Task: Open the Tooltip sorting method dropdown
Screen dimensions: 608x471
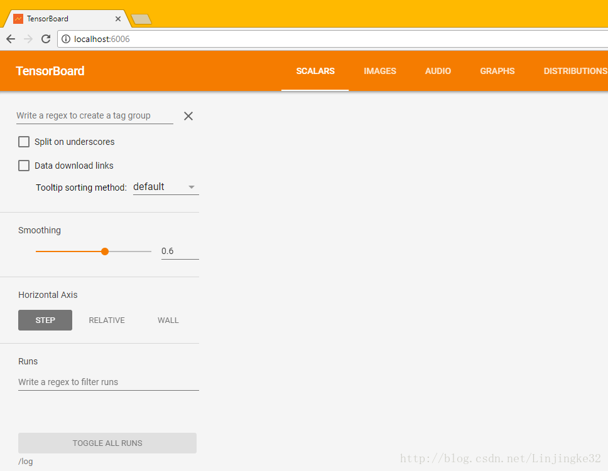Action: click(x=166, y=187)
